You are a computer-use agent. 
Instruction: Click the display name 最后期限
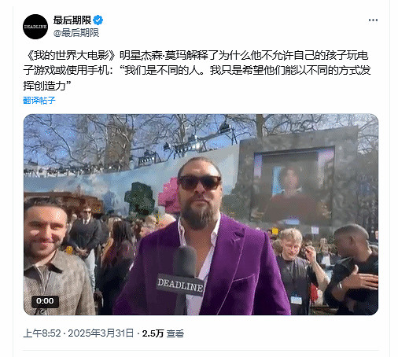72,20
